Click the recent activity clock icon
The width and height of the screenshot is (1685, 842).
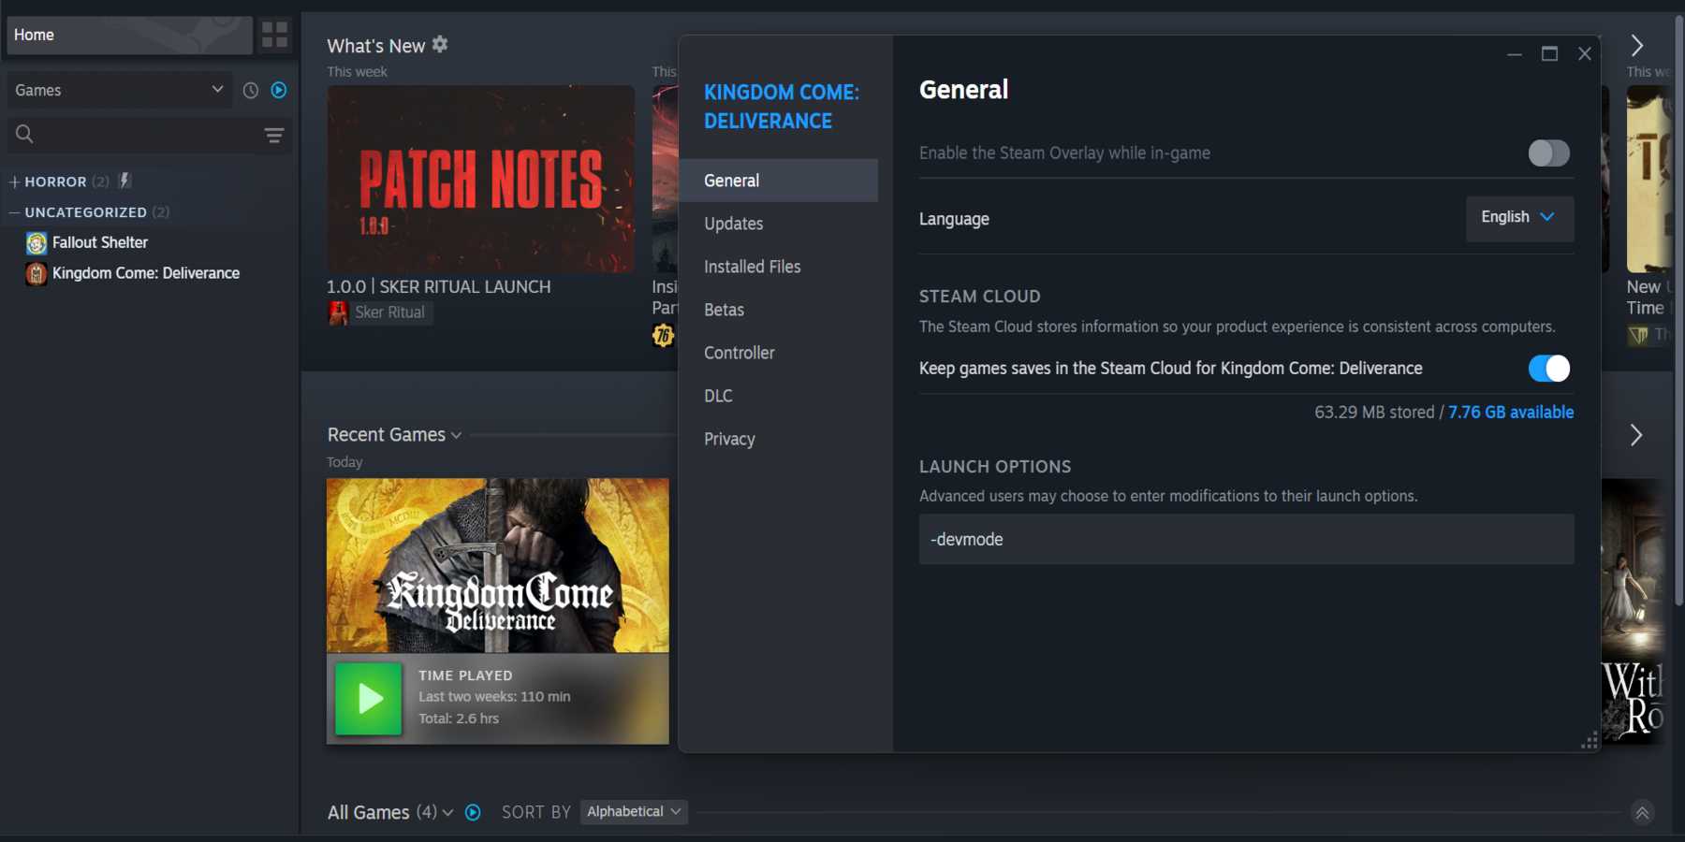pos(251,90)
